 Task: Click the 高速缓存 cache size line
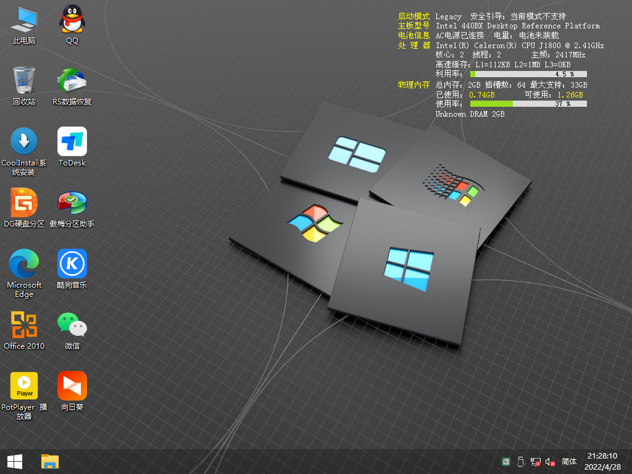click(x=503, y=64)
